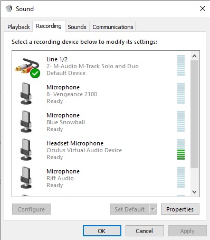This screenshot has width=210, height=240.
Task: Select the "Line 1/2" device name
Action: point(57,59)
